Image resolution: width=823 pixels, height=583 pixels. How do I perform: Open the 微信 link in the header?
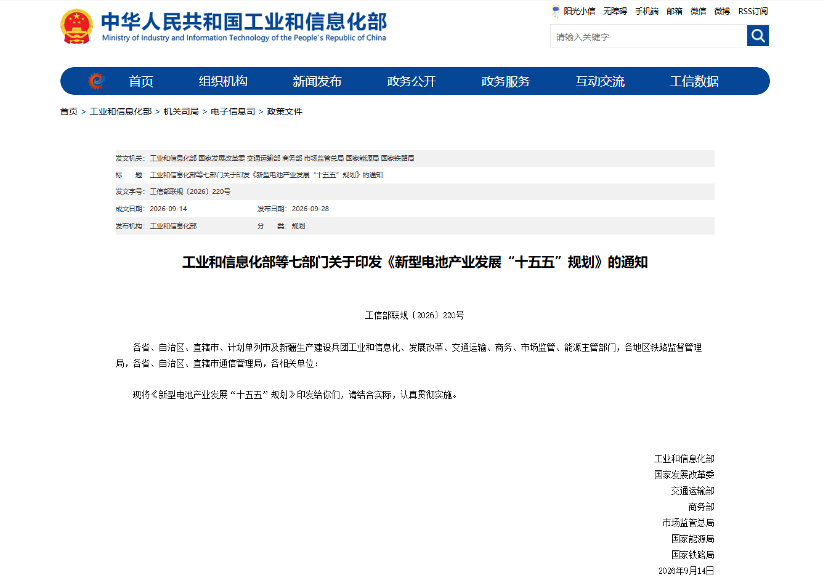699,11
